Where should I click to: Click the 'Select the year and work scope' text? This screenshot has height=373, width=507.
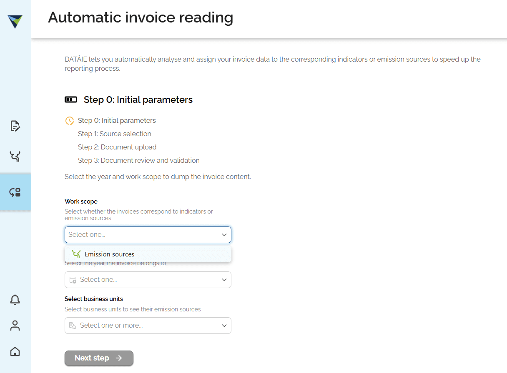pyautogui.click(x=158, y=177)
